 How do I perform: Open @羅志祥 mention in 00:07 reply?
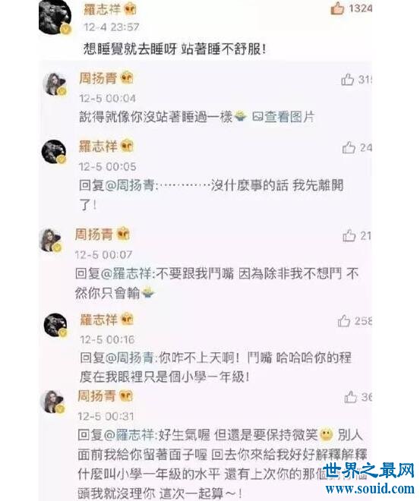[x=126, y=274]
